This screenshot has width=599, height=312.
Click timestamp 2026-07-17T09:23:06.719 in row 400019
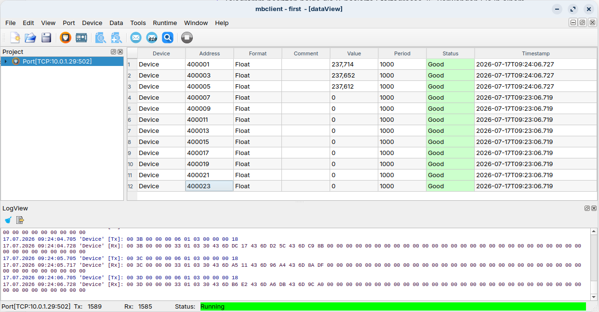[x=536, y=164]
